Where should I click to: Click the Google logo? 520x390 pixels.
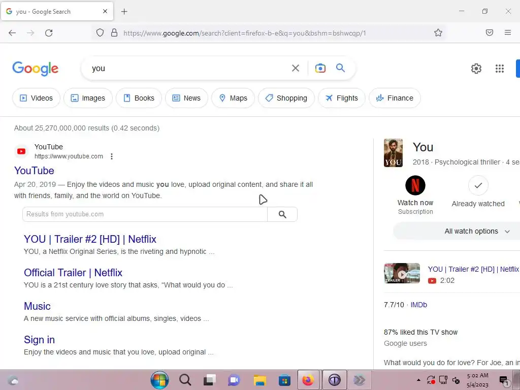pos(36,69)
